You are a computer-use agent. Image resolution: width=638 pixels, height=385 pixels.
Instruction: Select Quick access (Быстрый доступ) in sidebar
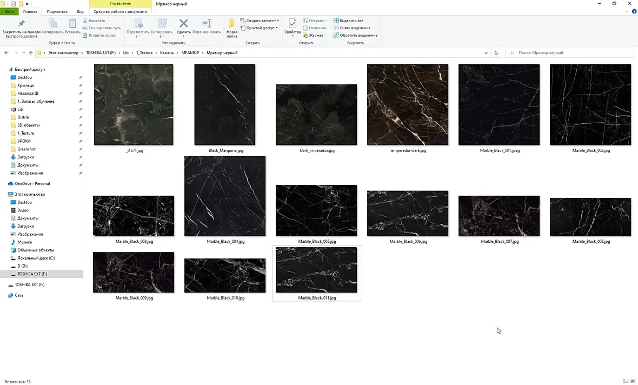tap(30, 70)
